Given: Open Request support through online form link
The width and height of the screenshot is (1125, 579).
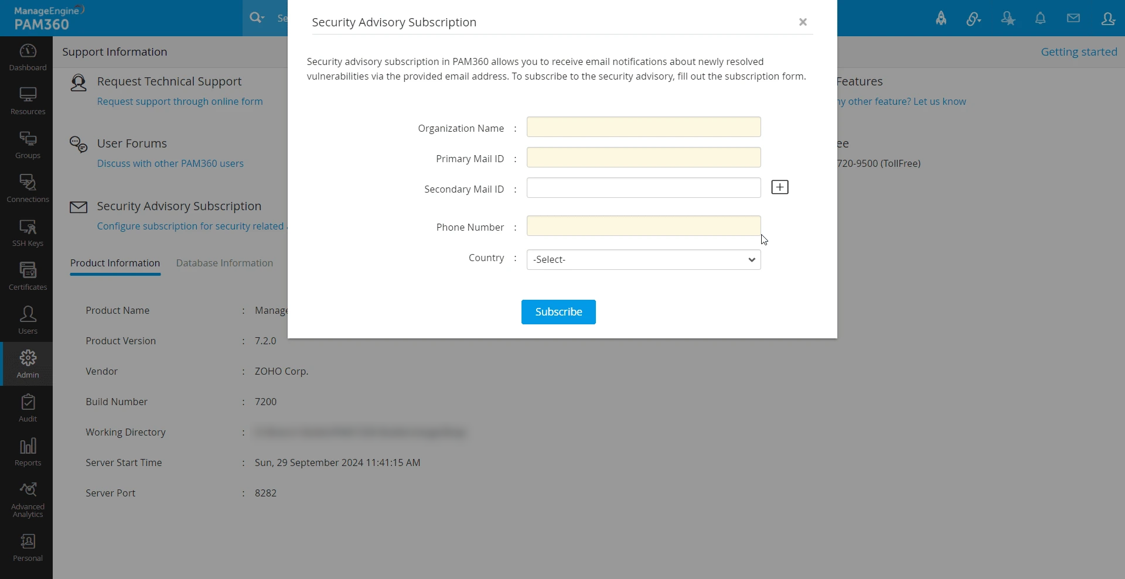Looking at the screenshot, I should coord(180,102).
